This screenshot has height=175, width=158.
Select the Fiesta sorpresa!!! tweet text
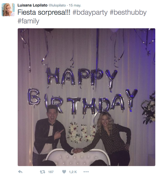[44, 12]
